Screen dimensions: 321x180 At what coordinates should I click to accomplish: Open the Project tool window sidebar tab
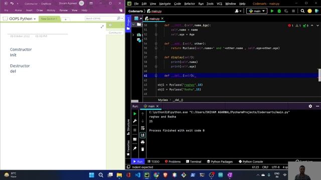[x=128, y=23]
